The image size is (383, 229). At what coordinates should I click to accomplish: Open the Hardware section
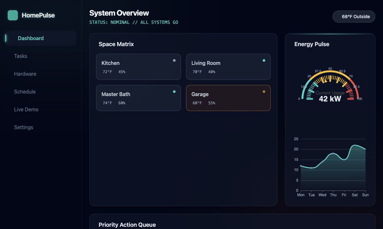41,74
